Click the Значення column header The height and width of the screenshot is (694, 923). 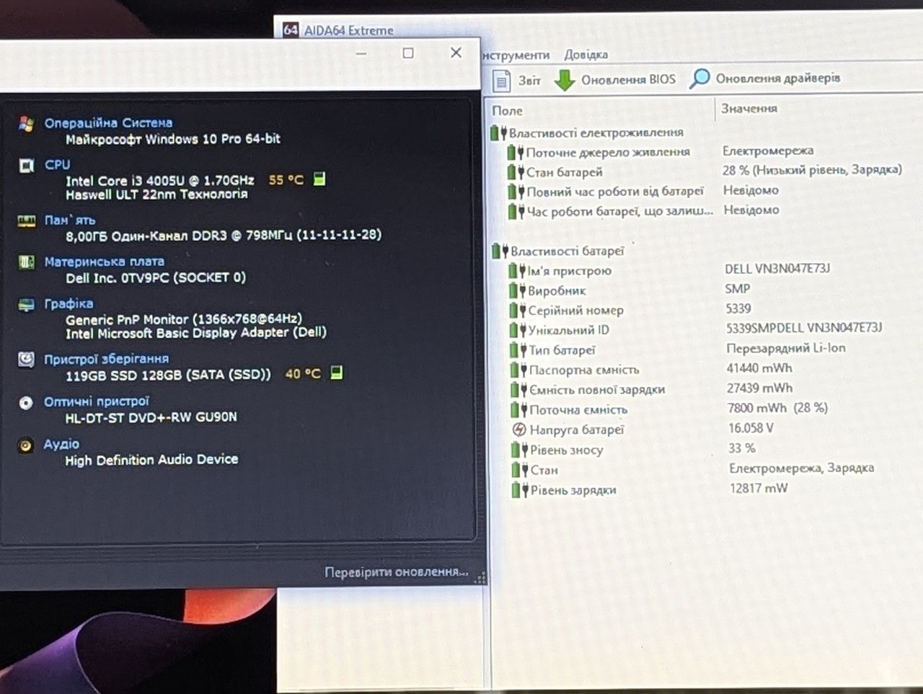[749, 108]
